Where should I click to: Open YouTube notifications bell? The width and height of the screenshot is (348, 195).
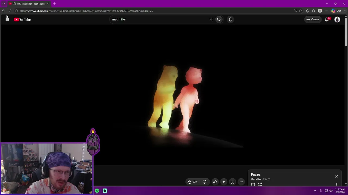[327, 19]
